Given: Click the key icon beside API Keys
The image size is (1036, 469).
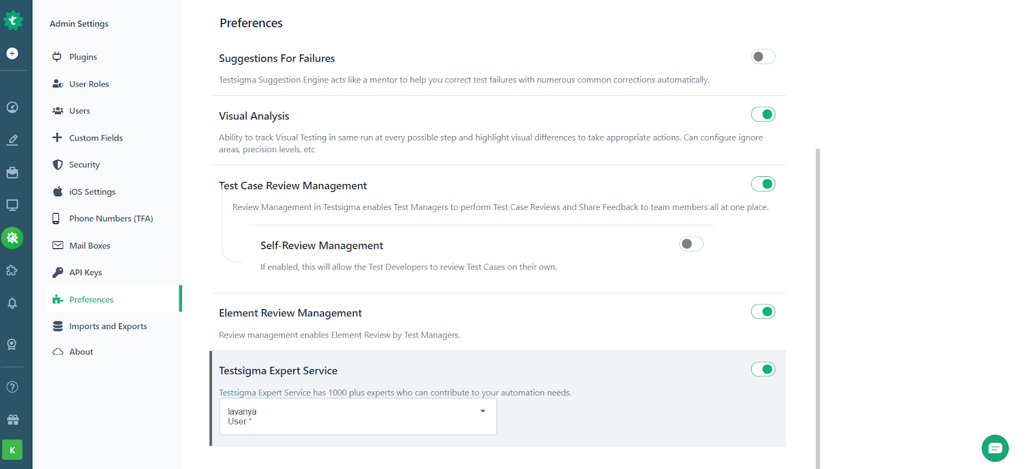Looking at the screenshot, I should 58,272.
